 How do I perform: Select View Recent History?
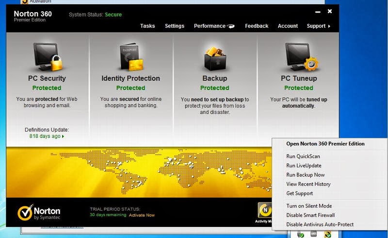point(308,184)
